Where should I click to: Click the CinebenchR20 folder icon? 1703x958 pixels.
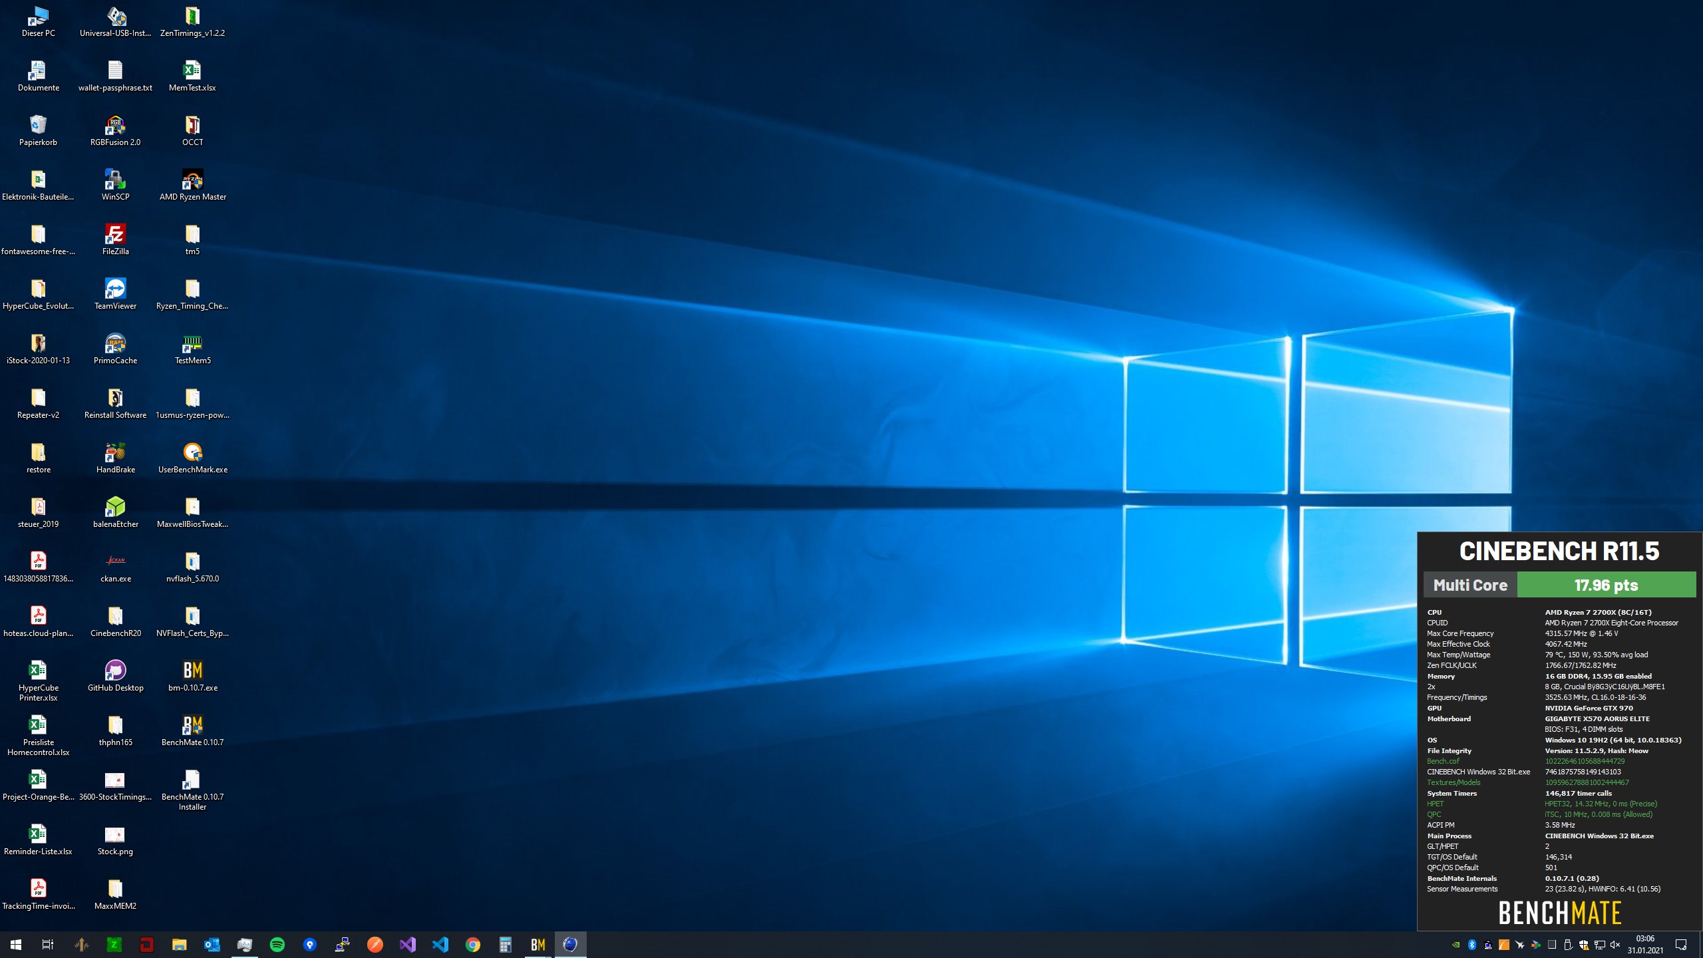[115, 621]
